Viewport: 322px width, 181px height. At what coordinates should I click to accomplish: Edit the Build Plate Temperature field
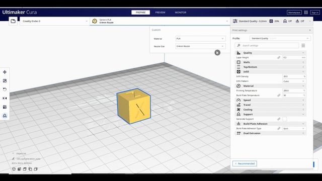[x=294, y=96]
